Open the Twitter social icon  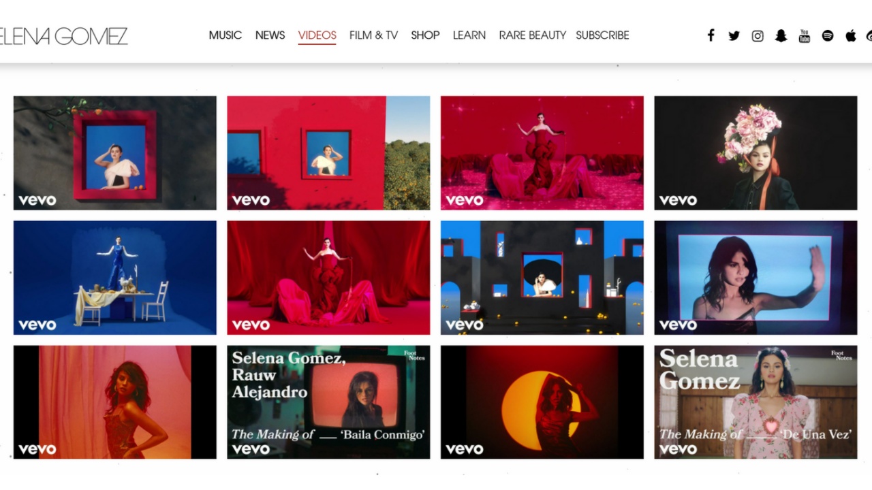[734, 35]
